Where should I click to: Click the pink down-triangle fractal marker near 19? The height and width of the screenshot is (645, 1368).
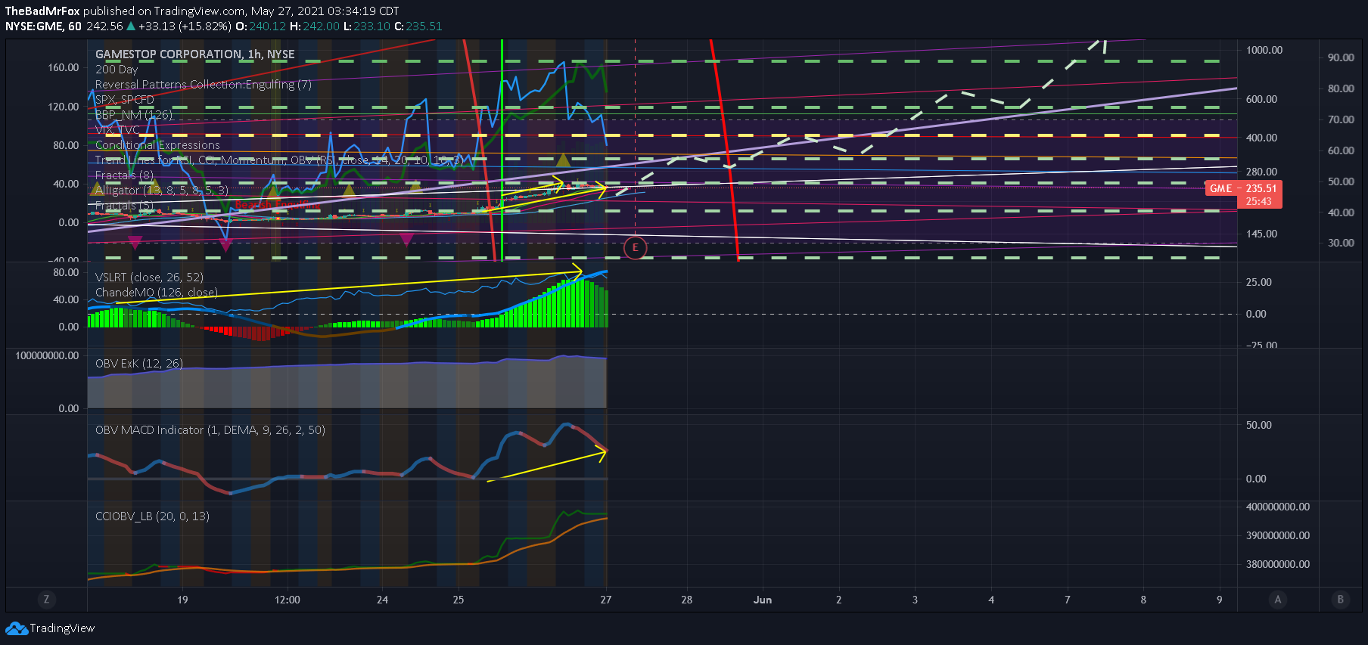tap(225, 244)
